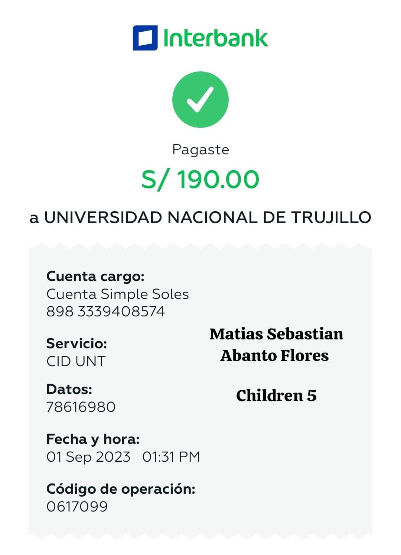The height and width of the screenshot is (555, 401).
Task: Click the green success checkmark icon
Action: [200, 100]
